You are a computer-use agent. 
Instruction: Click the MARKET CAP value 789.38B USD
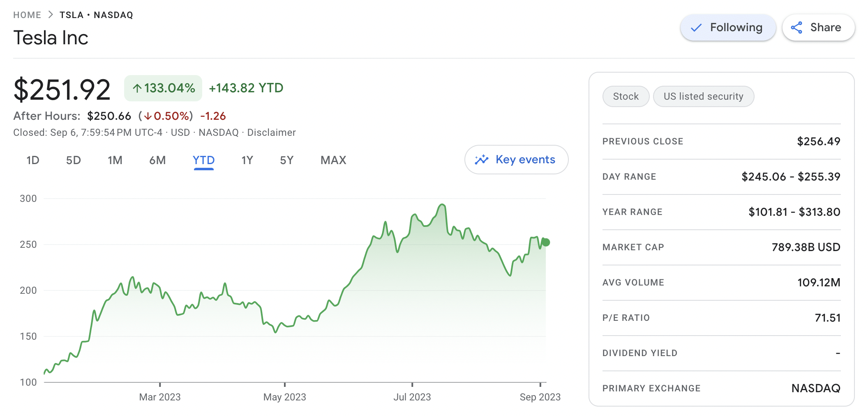(x=806, y=247)
